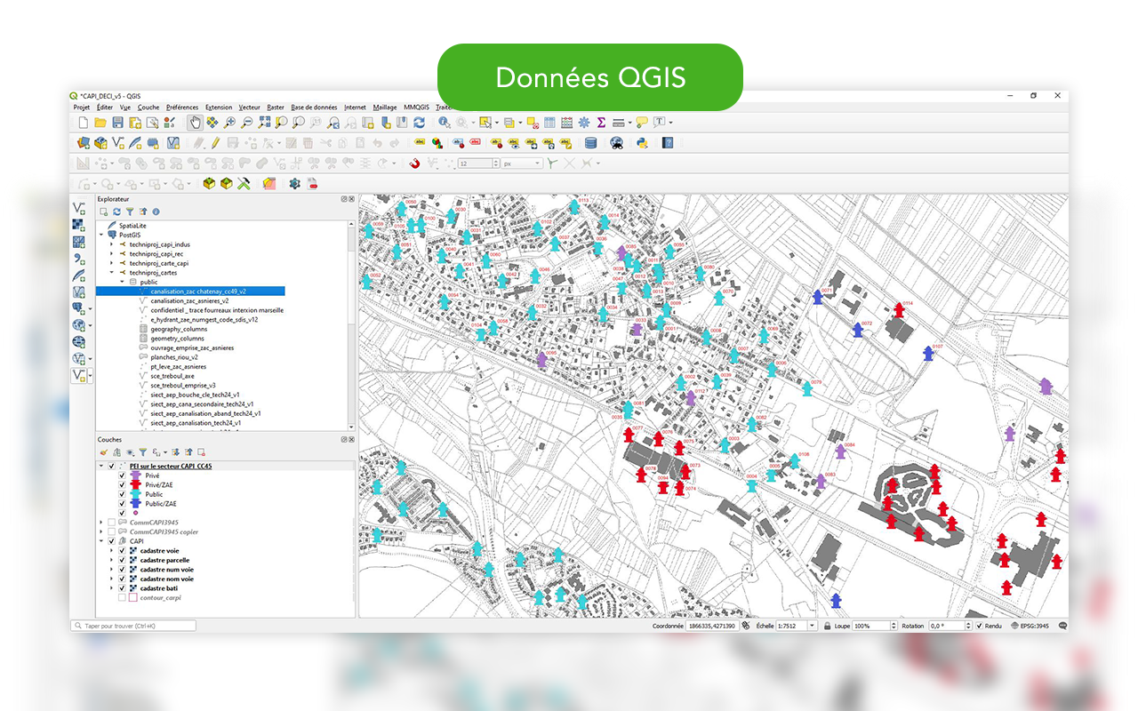Uncheck the Privé/ZAE legend category
Viewport: 1138px width, 711px height.
pos(122,485)
